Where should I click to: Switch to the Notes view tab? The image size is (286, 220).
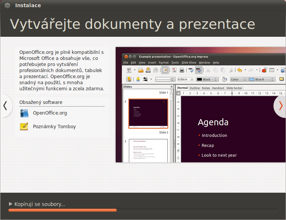[206, 88]
